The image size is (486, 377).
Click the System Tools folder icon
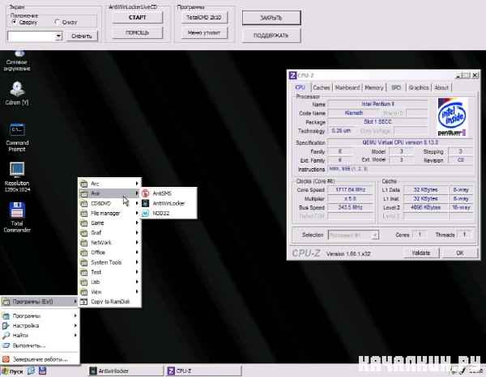point(83,263)
